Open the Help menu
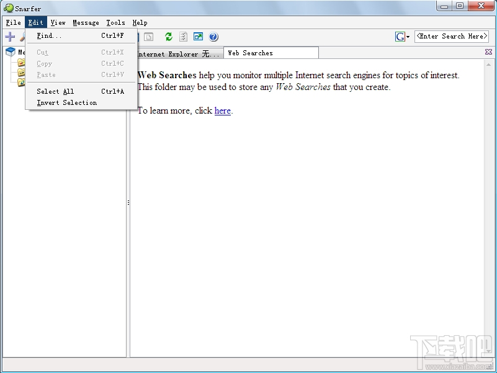 coord(140,22)
